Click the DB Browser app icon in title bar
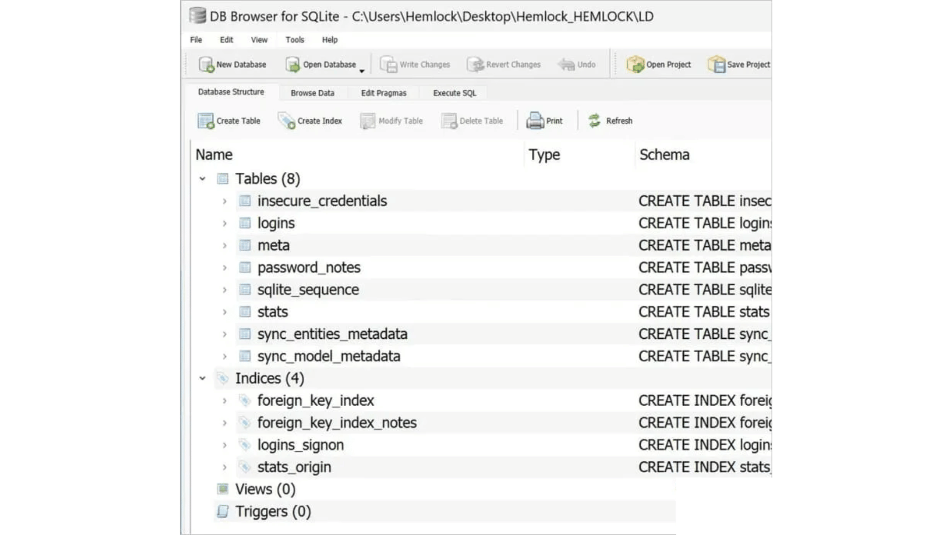The width and height of the screenshot is (952, 535). (197, 16)
